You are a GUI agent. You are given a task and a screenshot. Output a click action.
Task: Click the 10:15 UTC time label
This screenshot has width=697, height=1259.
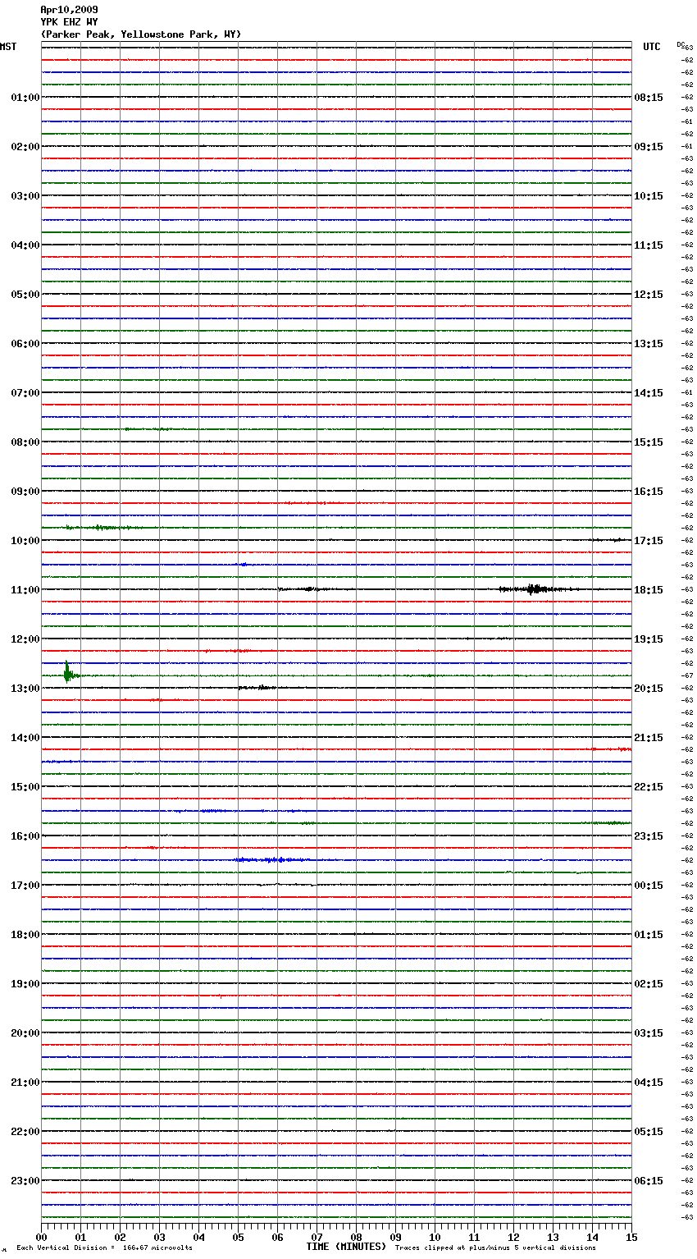point(649,196)
